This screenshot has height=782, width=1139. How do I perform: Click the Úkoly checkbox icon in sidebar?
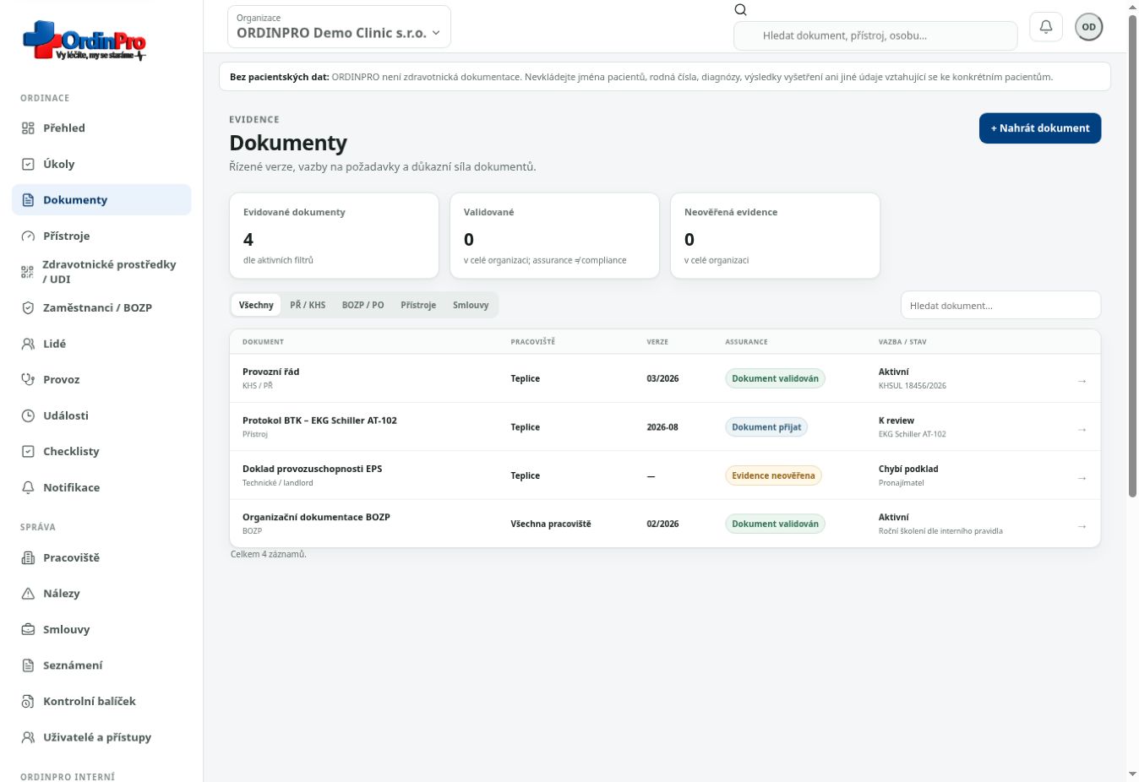point(28,164)
